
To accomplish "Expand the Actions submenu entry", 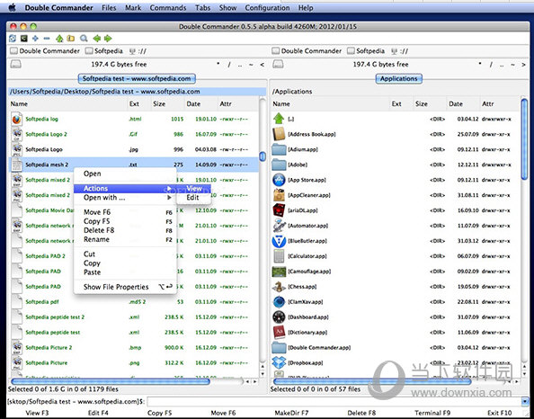I will 125,189.
